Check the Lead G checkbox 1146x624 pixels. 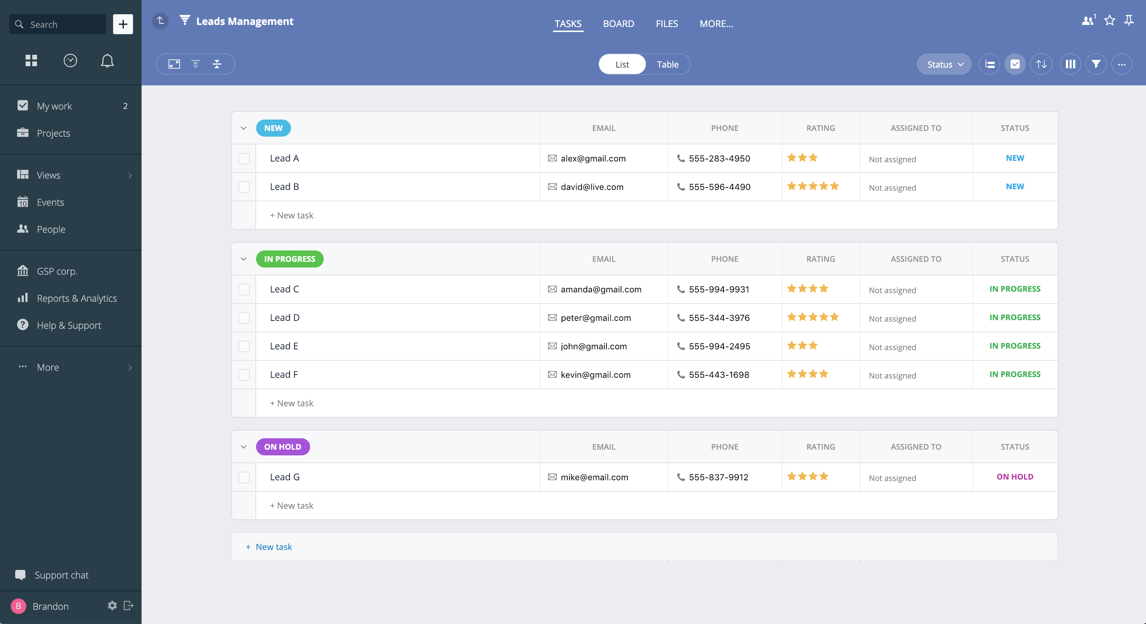[244, 477]
